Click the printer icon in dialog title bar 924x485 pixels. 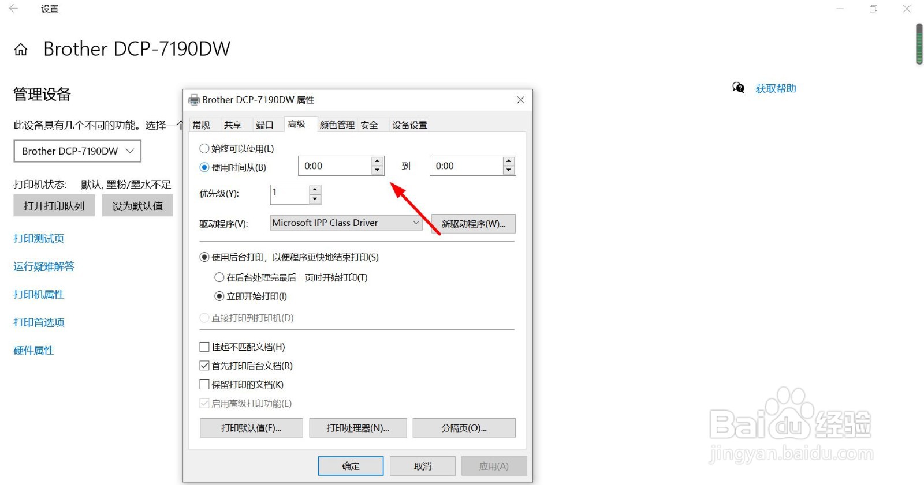pyautogui.click(x=194, y=100)
